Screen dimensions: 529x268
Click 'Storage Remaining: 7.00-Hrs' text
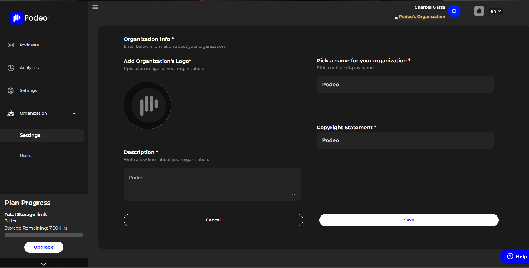pyautogui.click(x=36, y=228)
